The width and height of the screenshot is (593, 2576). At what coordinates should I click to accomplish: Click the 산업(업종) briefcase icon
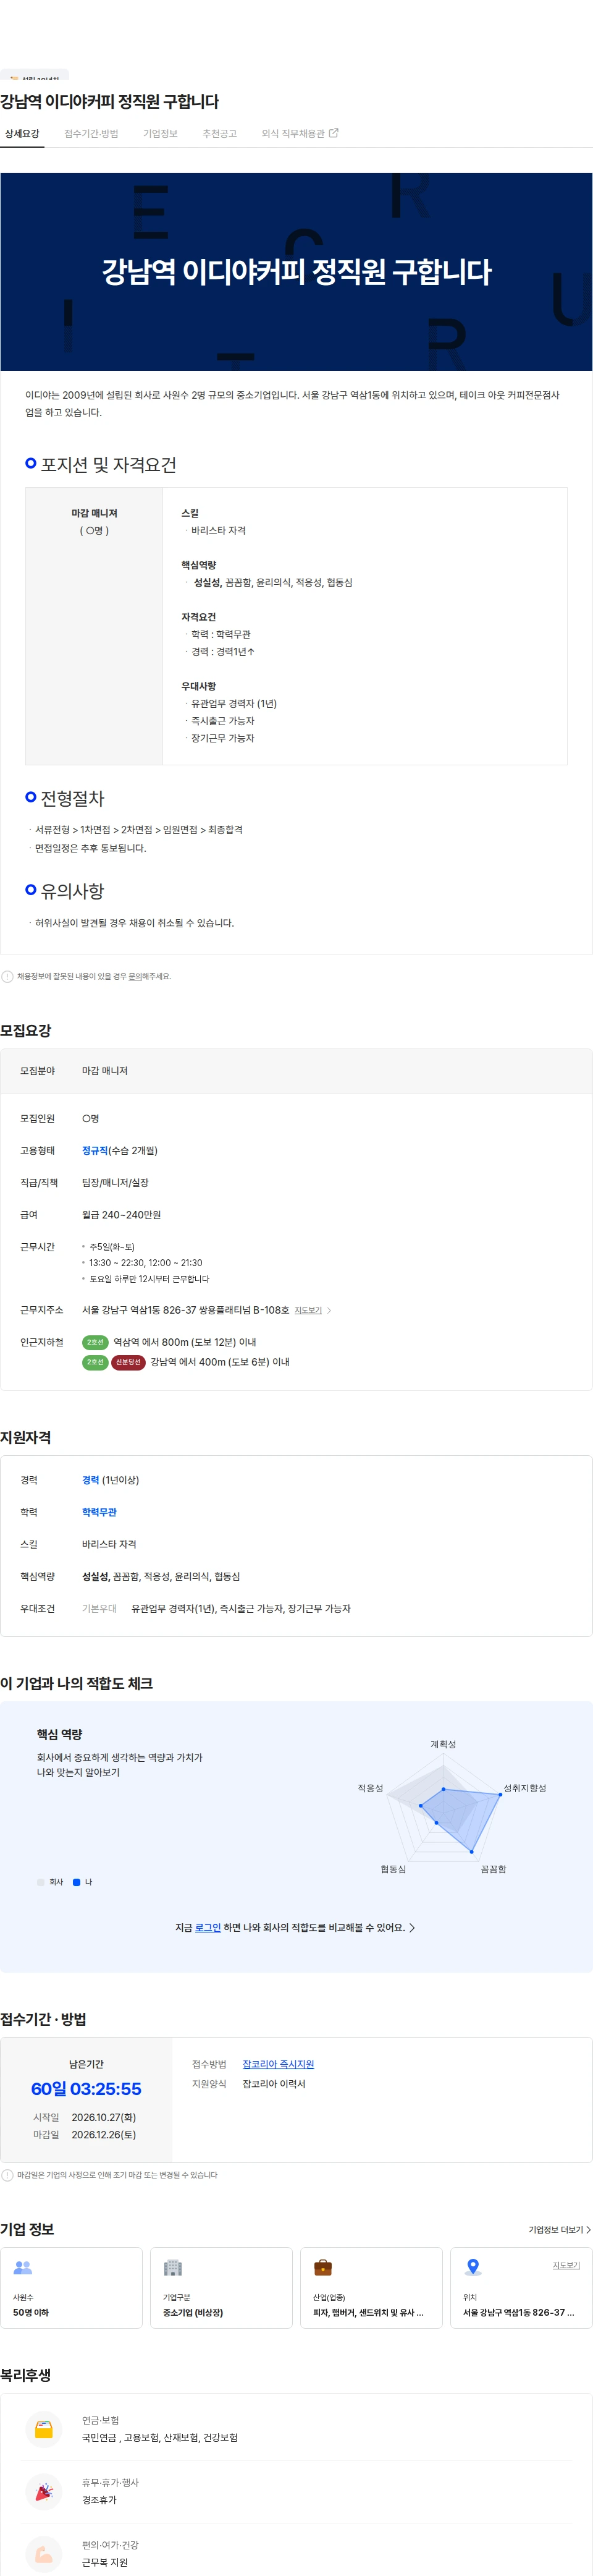pyautogui.click(x=323, y=2268)
